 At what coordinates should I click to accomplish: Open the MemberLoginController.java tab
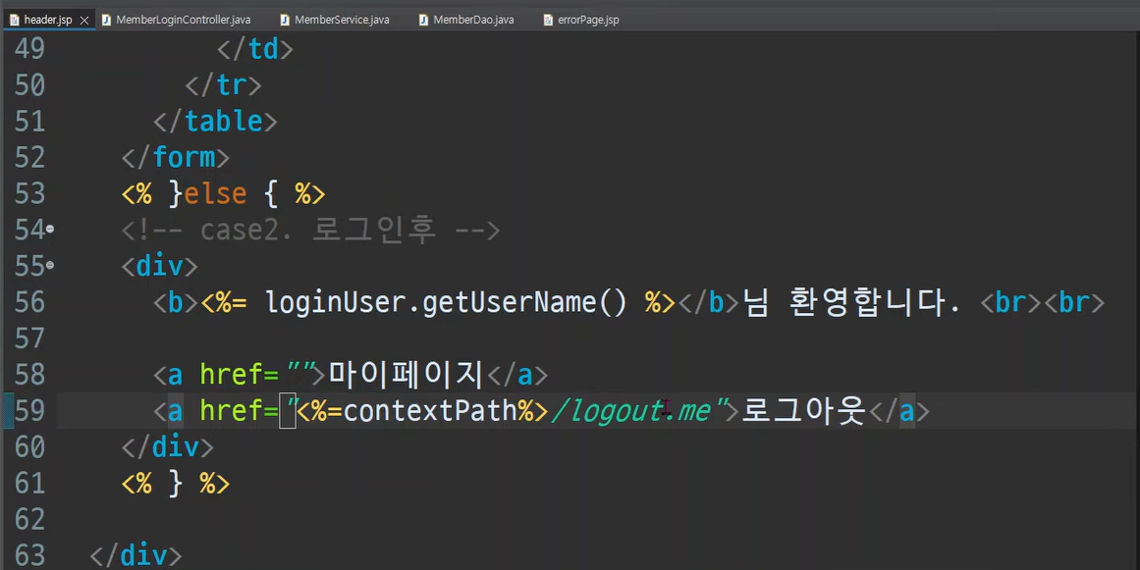coord(184,20)
